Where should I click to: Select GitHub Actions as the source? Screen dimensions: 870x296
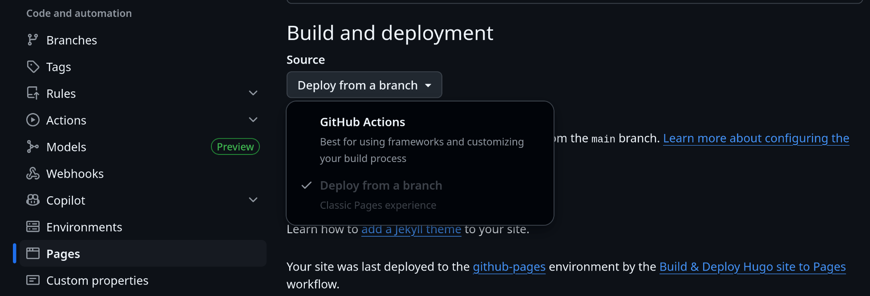click(x=420, y=140)
